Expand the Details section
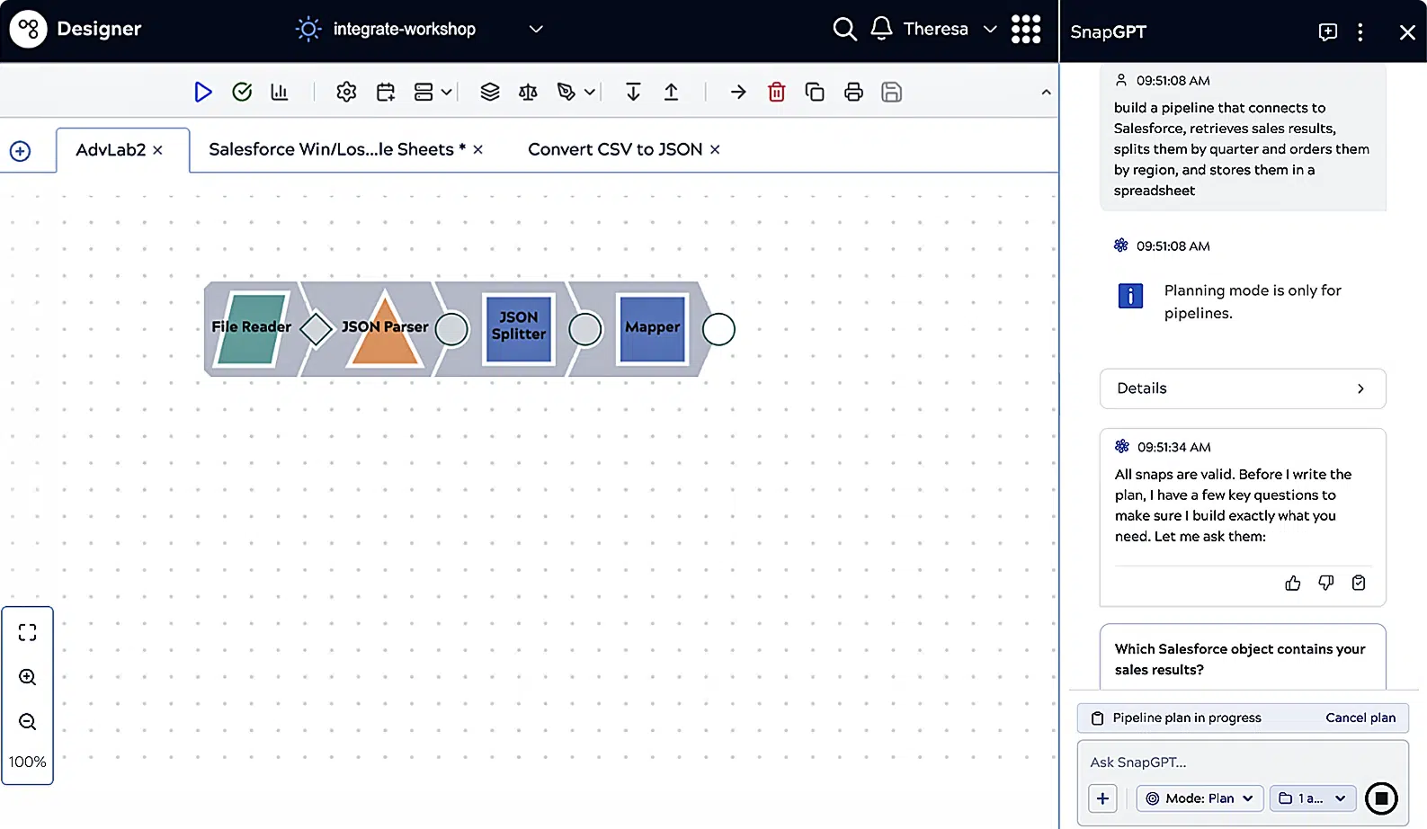Screen dimensions: 1427x829 [1242, 388]
